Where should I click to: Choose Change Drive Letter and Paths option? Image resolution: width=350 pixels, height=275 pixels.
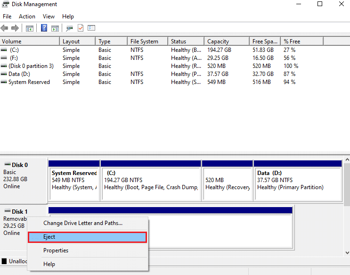coord(83,223)
